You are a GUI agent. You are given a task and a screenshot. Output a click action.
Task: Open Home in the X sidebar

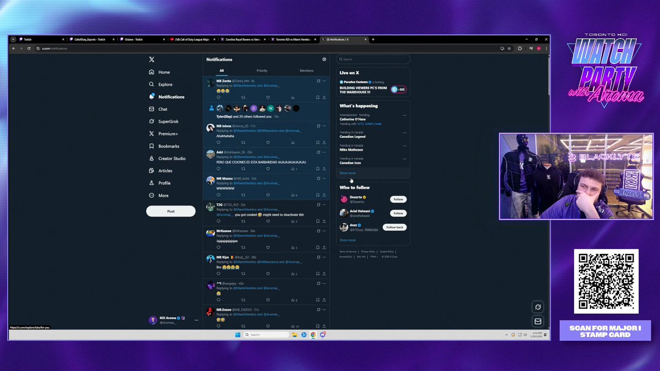tap(159, 72)
